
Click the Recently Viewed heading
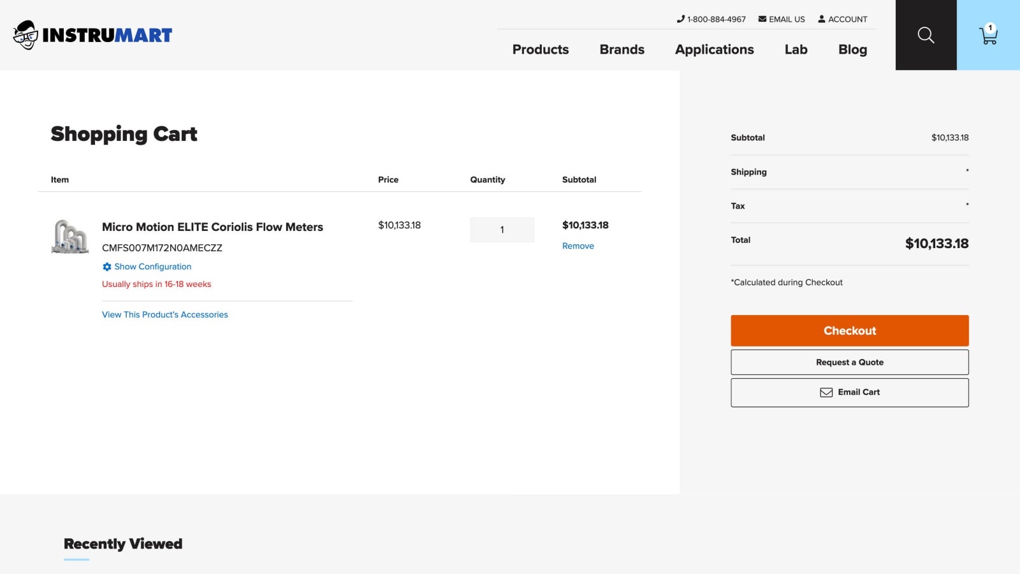(123, 544)
